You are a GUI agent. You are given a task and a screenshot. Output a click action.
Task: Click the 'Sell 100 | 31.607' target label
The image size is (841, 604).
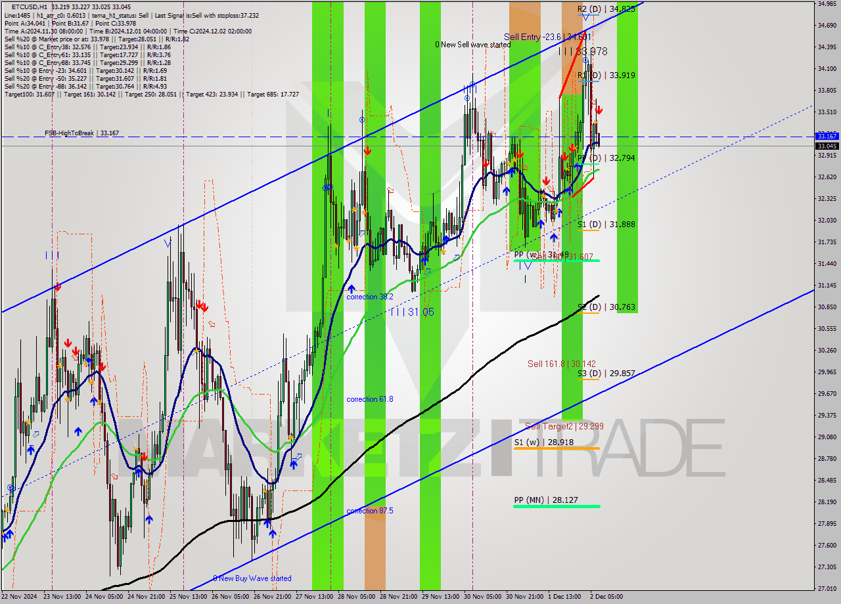tap(564, 257)
